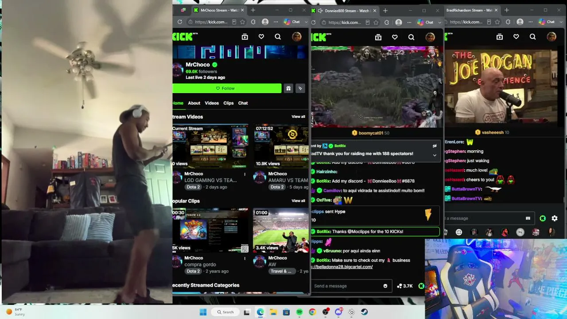Open the Copilot Chat dropdown arrow in Donniee800 window
The image size is (567, 319).
[439, 22]
